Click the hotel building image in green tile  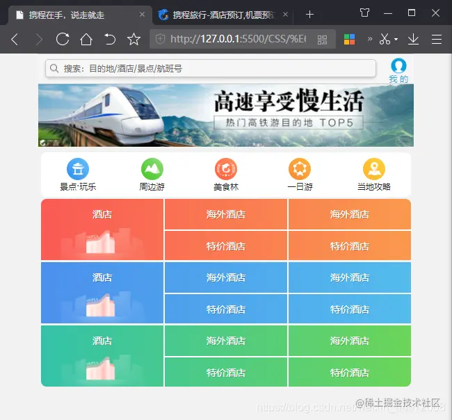pyautogui.click(x=101, y=369)
